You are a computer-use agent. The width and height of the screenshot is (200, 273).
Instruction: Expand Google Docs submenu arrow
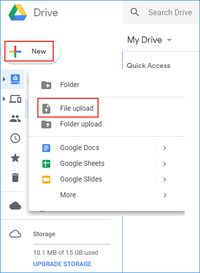[x=165, y=148]
